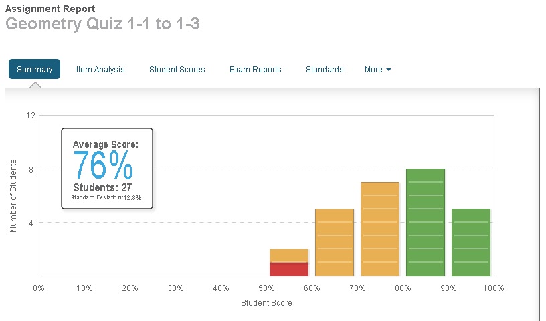Select the orange 70%-80% score bar
546x321 pixels.
point(380,229)
